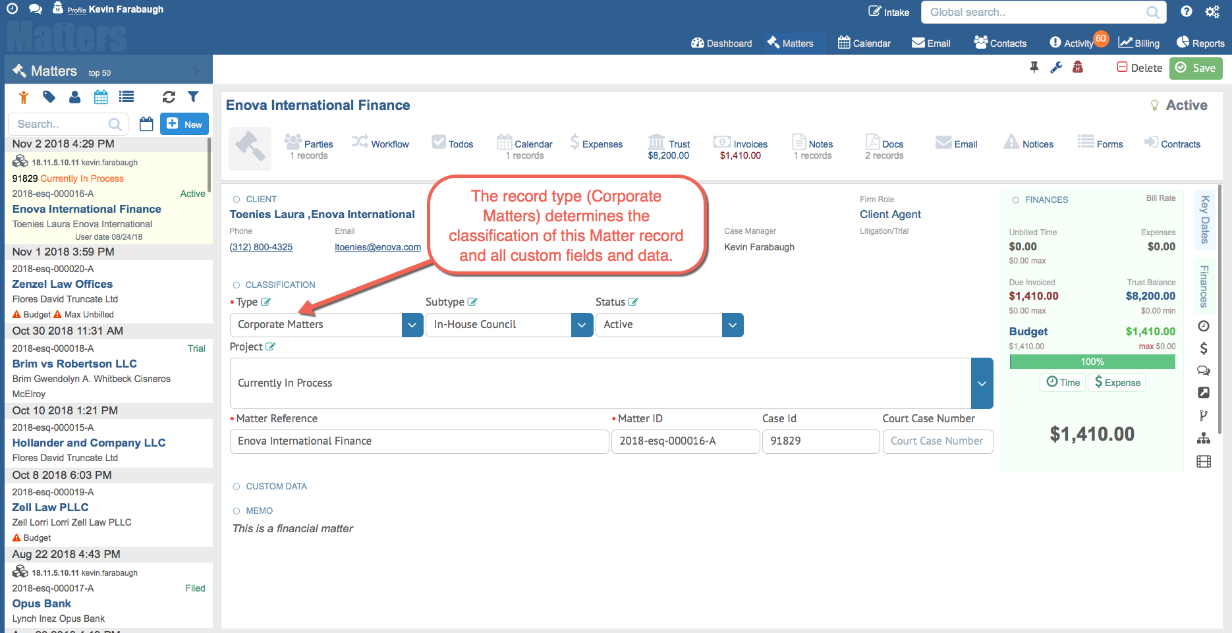Edit the Subtype options list icon
Viewport: 1232px width, 633px height.
[472, 302]
